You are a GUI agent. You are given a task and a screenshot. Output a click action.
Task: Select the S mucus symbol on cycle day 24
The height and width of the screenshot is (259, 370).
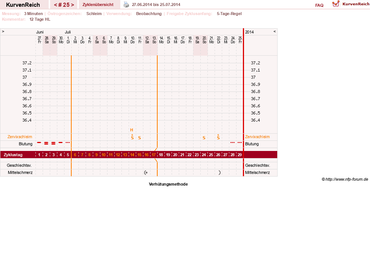[x=204, y=138]
